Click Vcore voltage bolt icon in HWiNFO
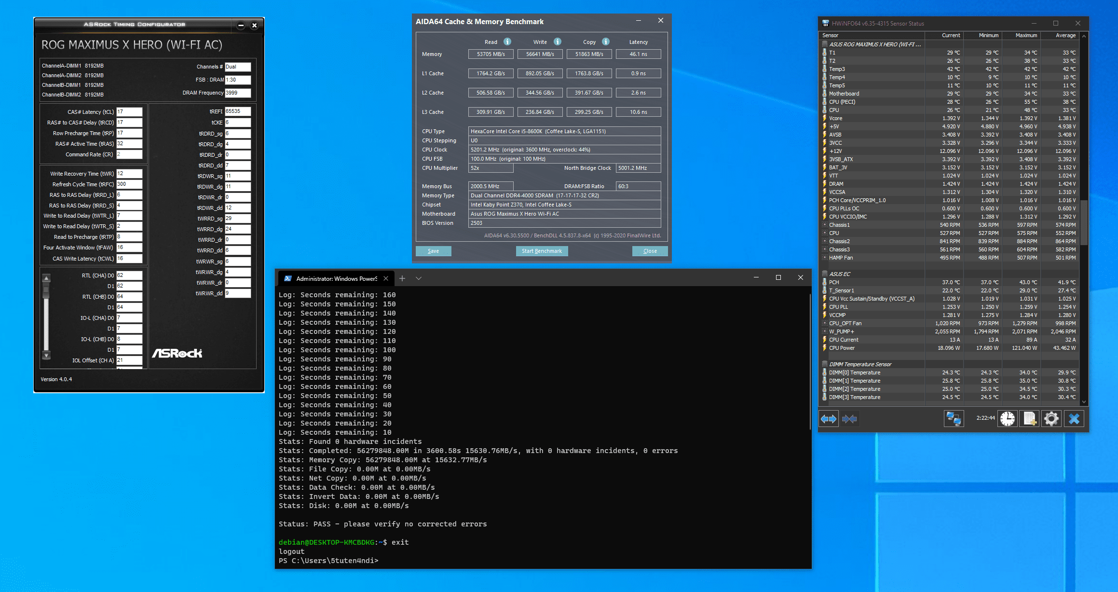This screenshot has height=592, width=1118. pos(825,118)
